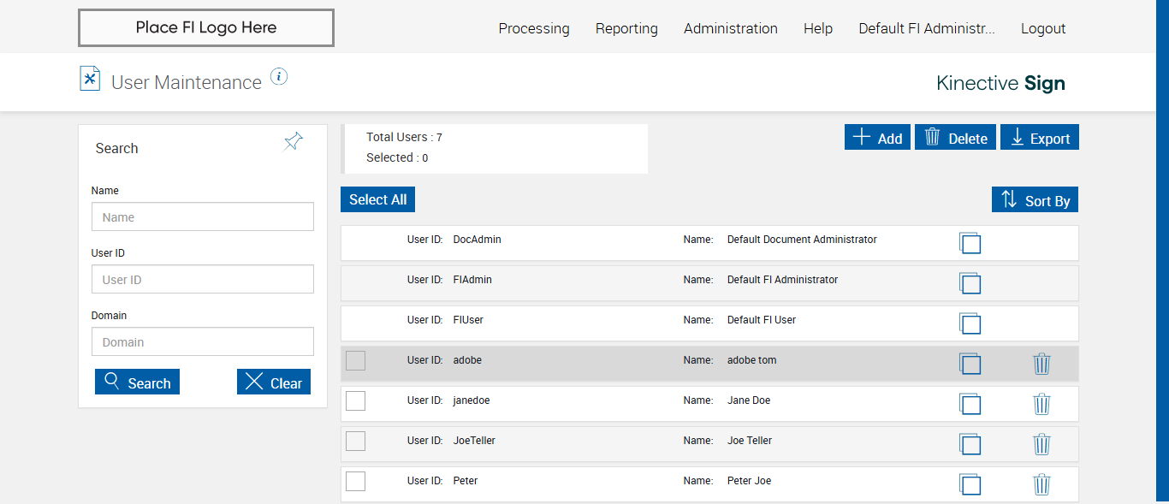
Task: Open the Sort By options
Action: [1035, 200]
